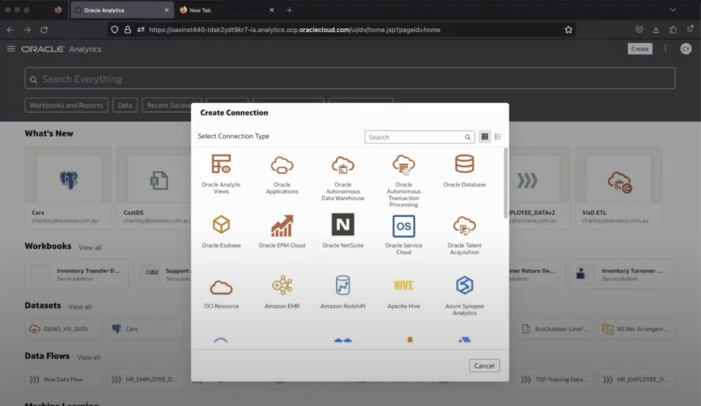This screenshot has height=406, width=701.
Task: Pick Oracle Talent Acquisition connection
Action: [464, 234]
